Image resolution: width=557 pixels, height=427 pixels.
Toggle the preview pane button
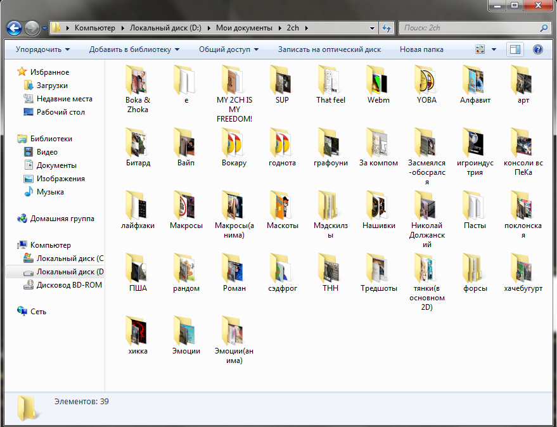coord(515,49)
